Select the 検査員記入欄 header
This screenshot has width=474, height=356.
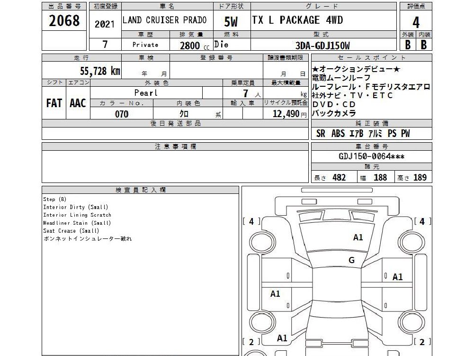click(x=141, y=190)
